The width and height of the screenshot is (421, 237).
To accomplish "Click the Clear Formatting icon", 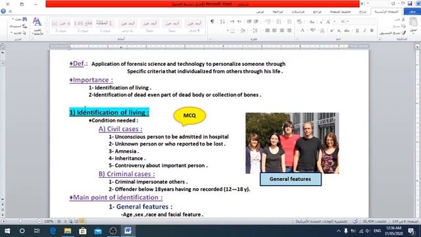I will click(x=299, y=22).
